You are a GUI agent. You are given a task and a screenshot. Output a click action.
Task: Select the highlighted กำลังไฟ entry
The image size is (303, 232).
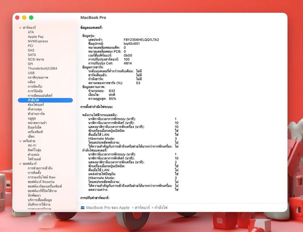click(45, 100)
